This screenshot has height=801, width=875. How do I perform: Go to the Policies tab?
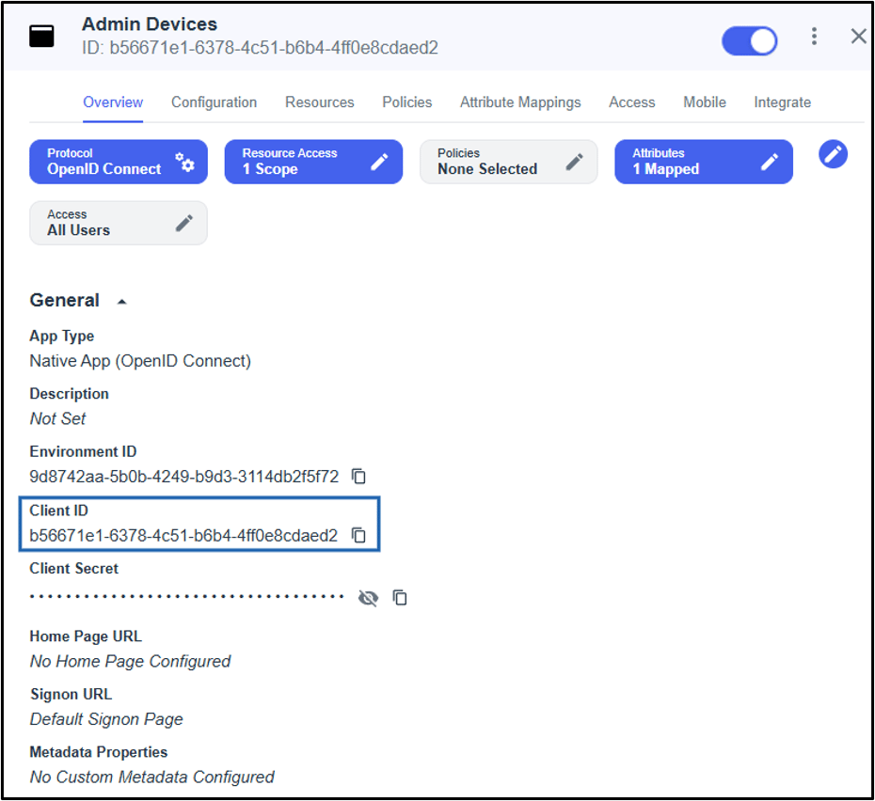[x=407, y=102]
